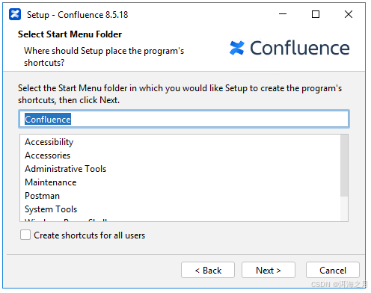Return to the previous step with Back

(208, 270)
